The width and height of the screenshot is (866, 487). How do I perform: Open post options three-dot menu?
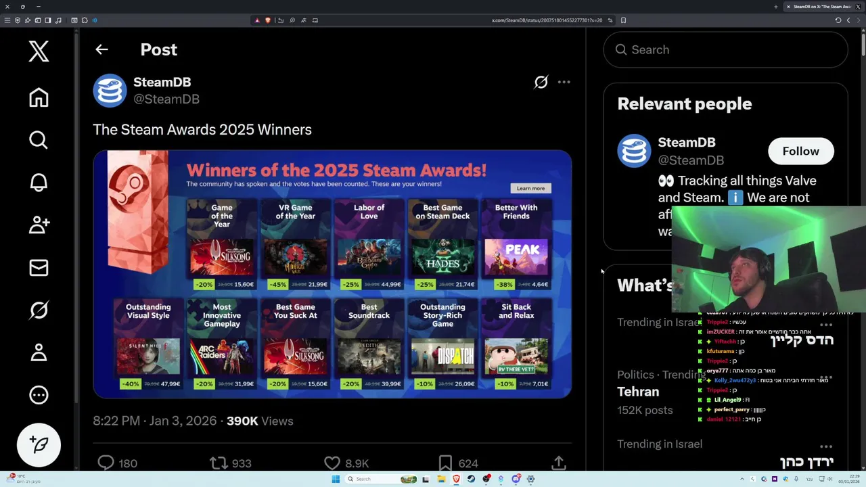[564, 82]
